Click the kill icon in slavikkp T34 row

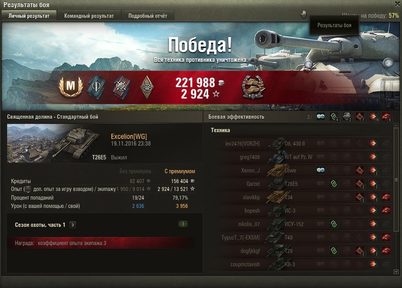coord(386,197)
